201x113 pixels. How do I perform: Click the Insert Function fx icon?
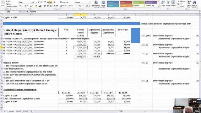coord(28,12)
